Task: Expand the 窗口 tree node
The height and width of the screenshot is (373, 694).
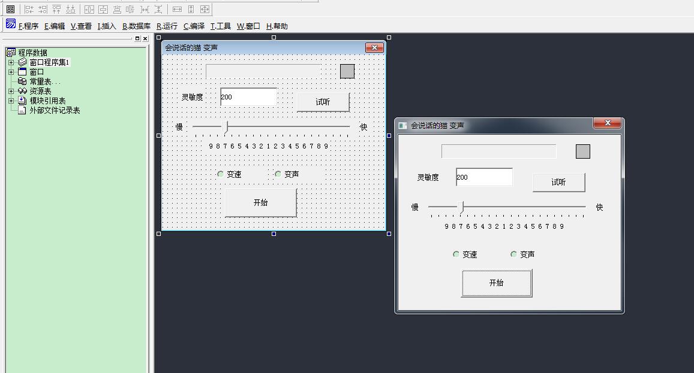Action: tap(11, 72)
